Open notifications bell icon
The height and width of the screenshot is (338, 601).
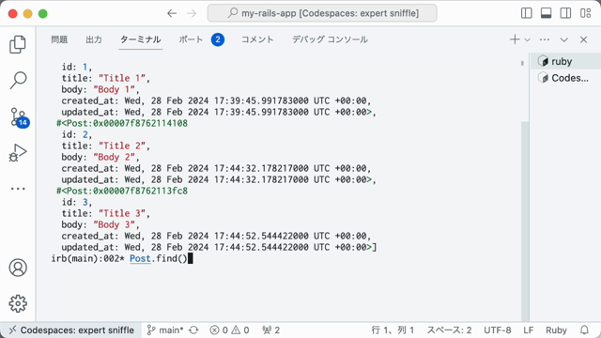[584, 330]
